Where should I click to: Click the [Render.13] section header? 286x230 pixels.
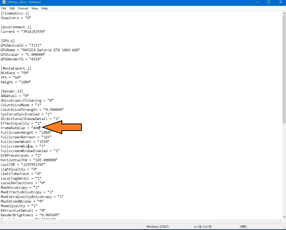click(x=12, y=91)
